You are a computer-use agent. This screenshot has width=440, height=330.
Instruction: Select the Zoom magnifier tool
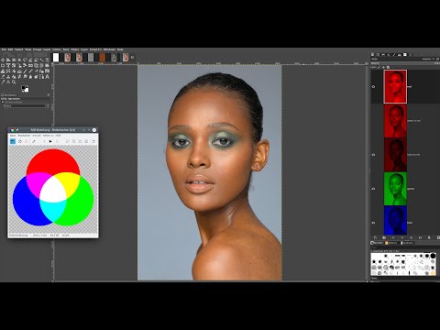(14, 82)
